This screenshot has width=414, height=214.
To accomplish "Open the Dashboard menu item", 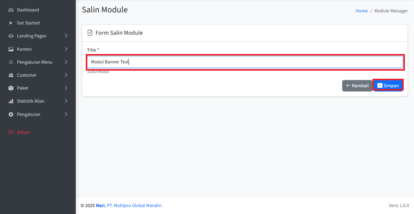I will (x=28, y=10).
